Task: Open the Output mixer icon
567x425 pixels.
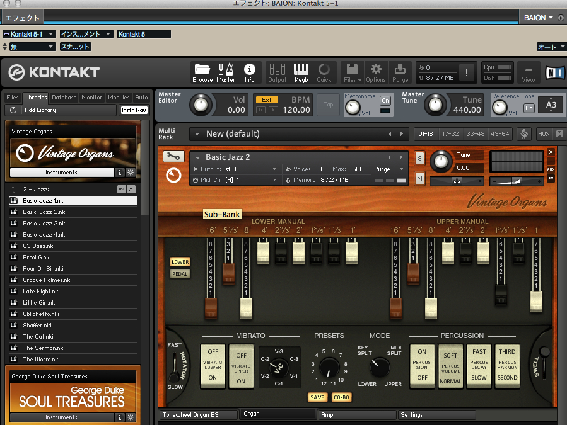Action: point(278,72)
